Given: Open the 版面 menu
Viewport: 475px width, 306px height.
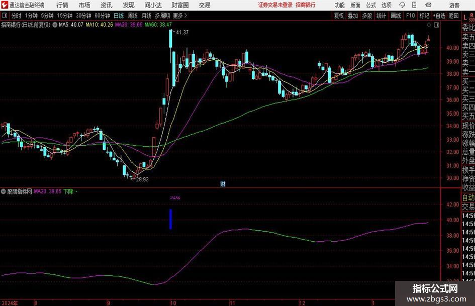Looking at the screenshot, I should pos(355,5).
